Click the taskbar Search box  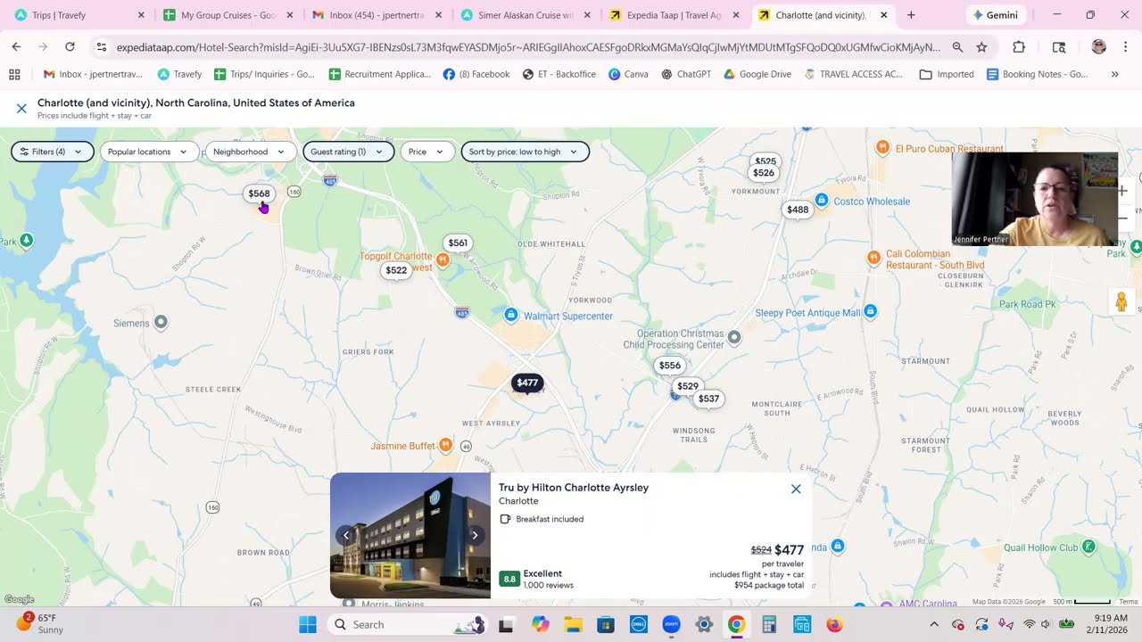tap(406, 624)
